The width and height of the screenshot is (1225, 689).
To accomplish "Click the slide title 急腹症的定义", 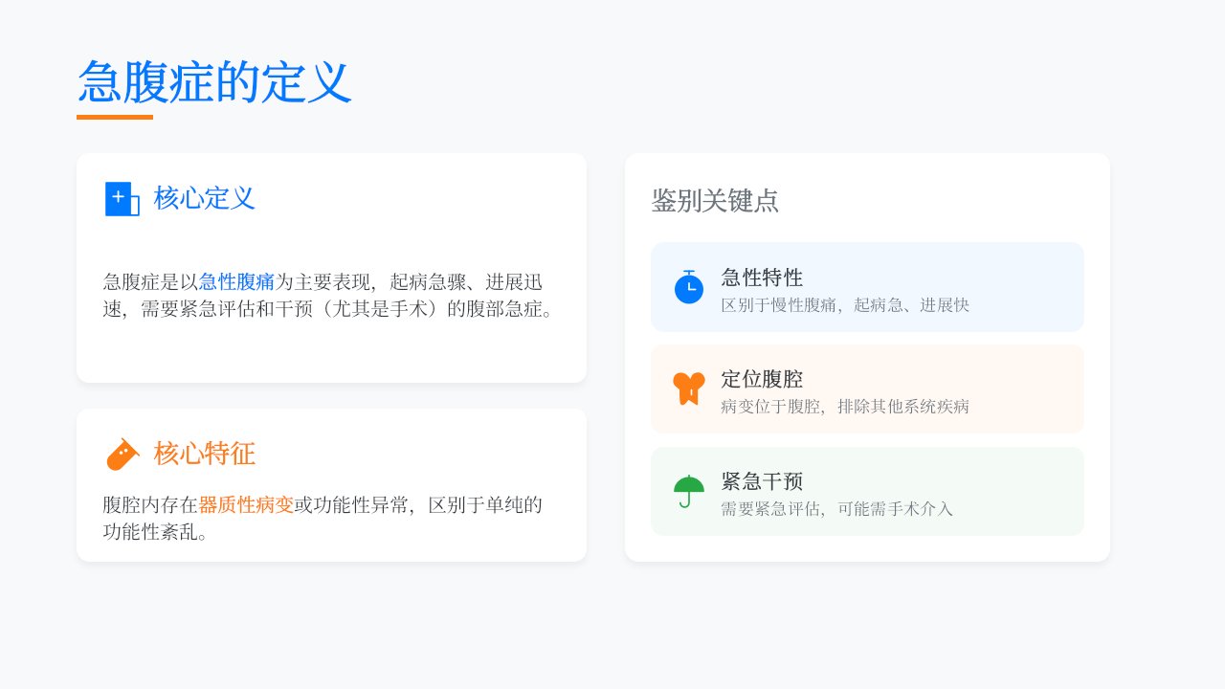I will (215, 82).
